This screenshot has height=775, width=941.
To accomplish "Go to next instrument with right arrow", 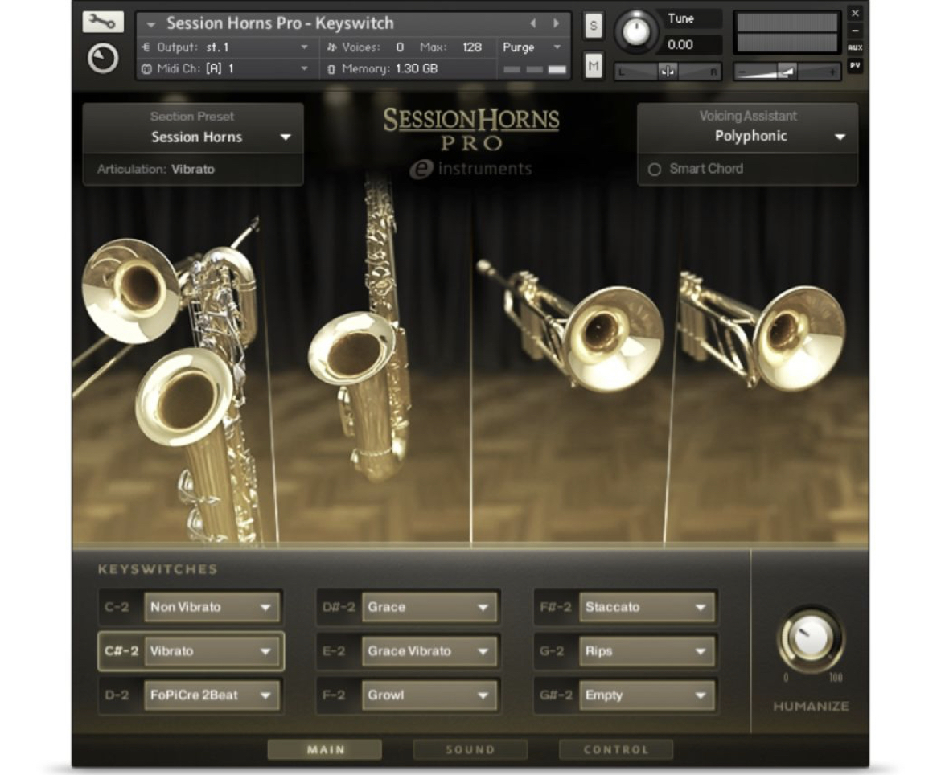I will [x=557, y=23].
